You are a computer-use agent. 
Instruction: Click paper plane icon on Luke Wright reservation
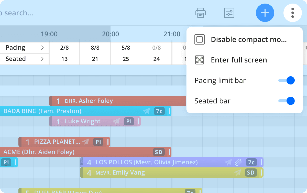pyautogui.click(x=116, y=121)
